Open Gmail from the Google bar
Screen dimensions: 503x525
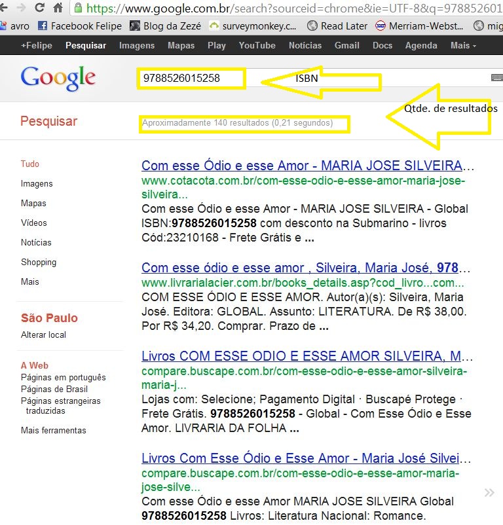pyautogui.click(x=347, y=46)
